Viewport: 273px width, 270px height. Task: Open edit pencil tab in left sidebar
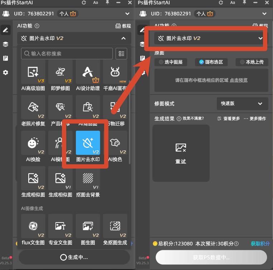(6, 30)
